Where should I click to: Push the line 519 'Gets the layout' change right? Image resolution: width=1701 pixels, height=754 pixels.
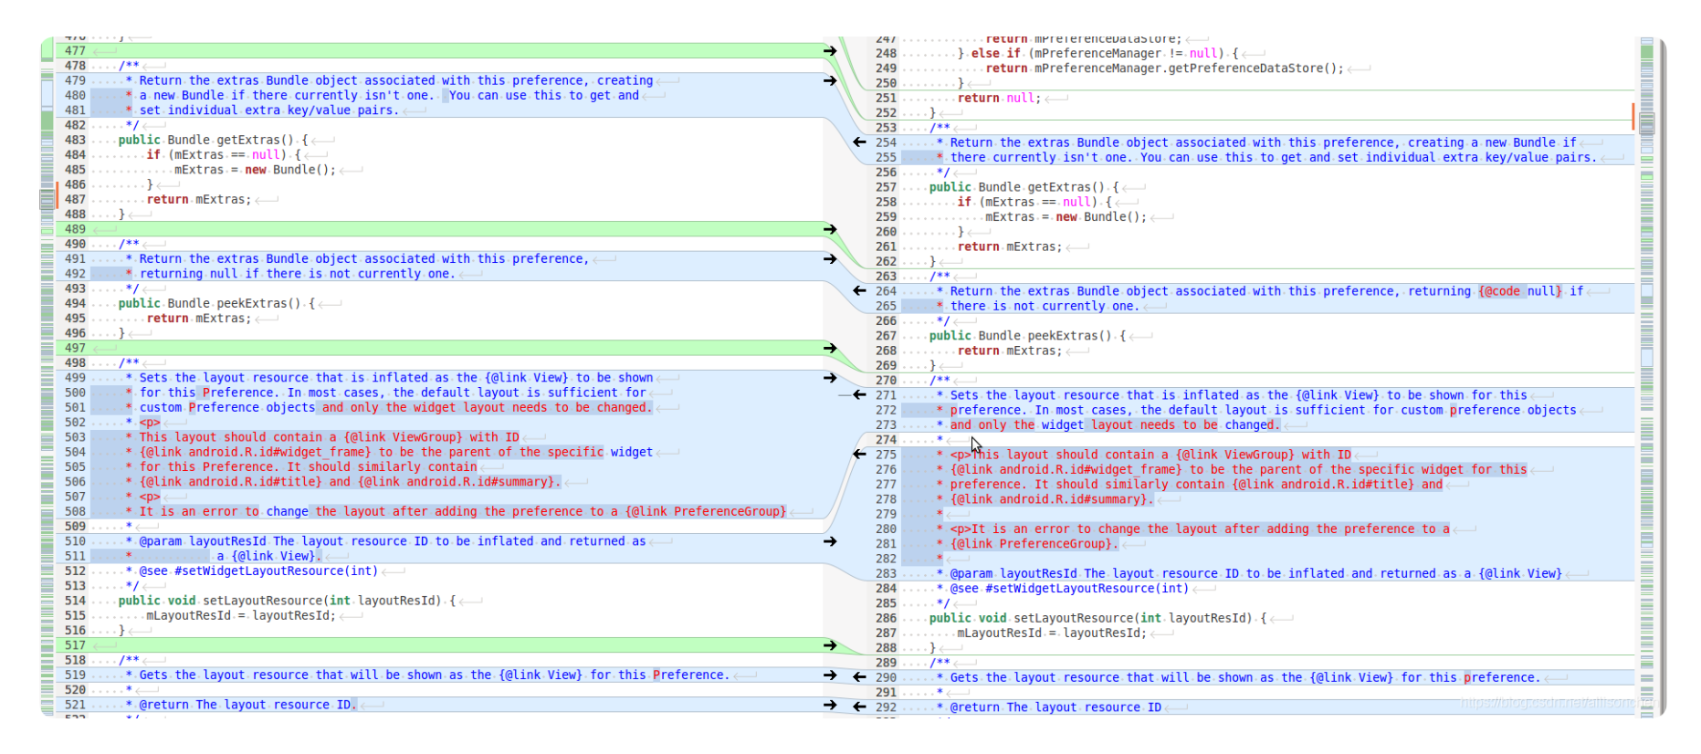point(830,675)
